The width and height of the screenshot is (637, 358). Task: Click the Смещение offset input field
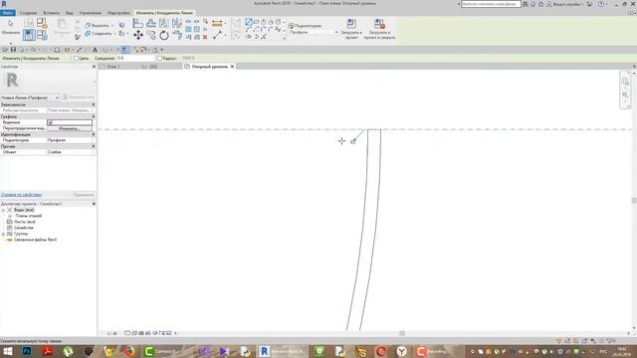coord(135,59)
